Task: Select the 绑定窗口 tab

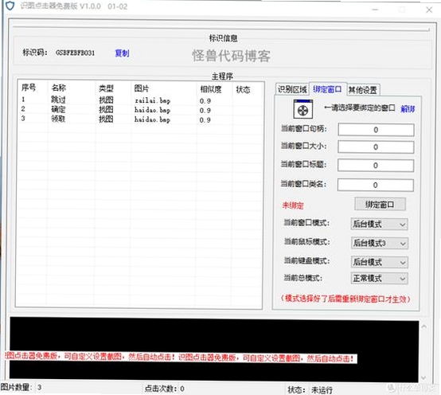Action: pyautogui.click(x=327, y=89)
